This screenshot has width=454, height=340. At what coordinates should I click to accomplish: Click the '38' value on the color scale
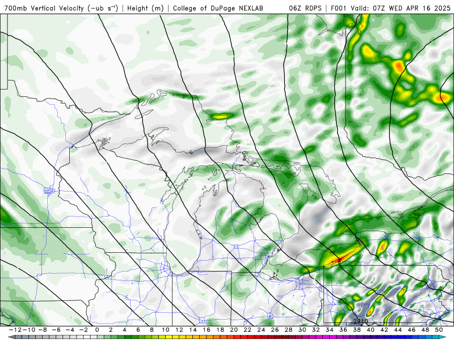[357, 330]
